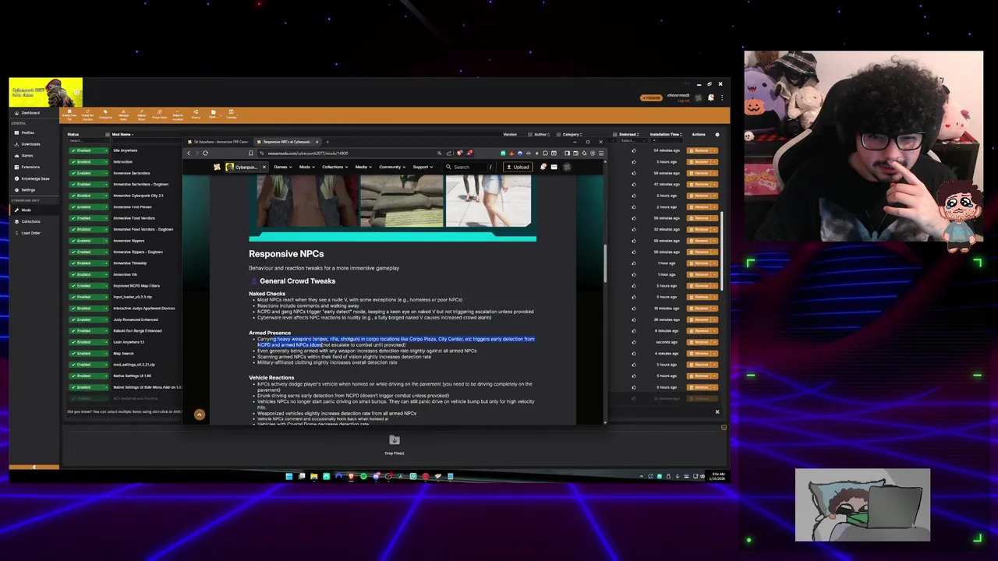This screenshot has height=561, width=998.
Task: Open Nexus Mods messages envelope
Action: click(554, 167)
